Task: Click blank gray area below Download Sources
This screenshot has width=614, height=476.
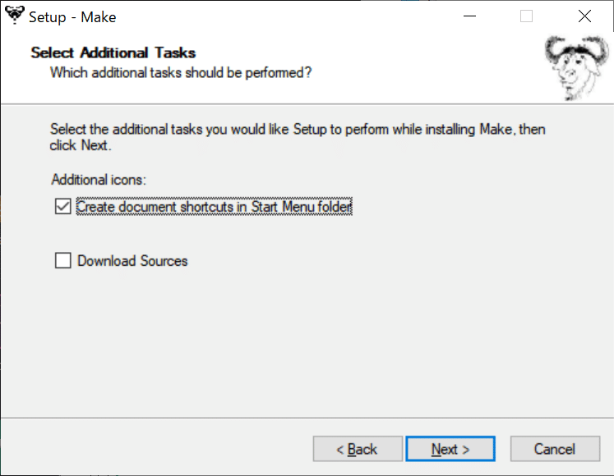Action: [x=304, y=345]
